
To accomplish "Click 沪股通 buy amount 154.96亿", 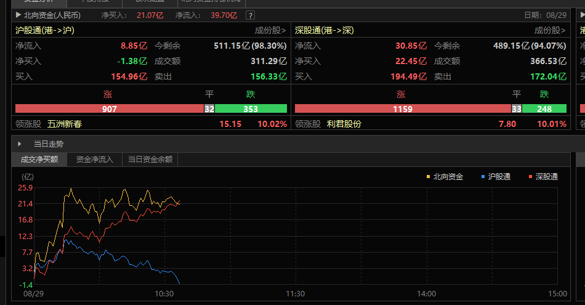I will tap(129, 76).
